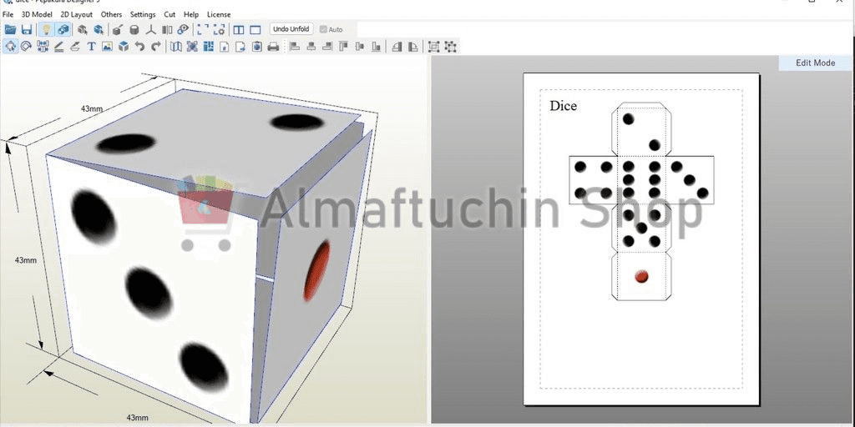Save the project with the floppy disk icon
The image size is (855, 427).
tap(26, 29)
